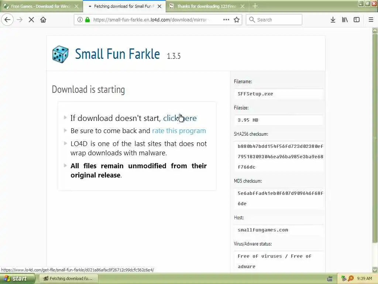
Task: Click the smallfungames.com host value
Action: tap(263, 230)
